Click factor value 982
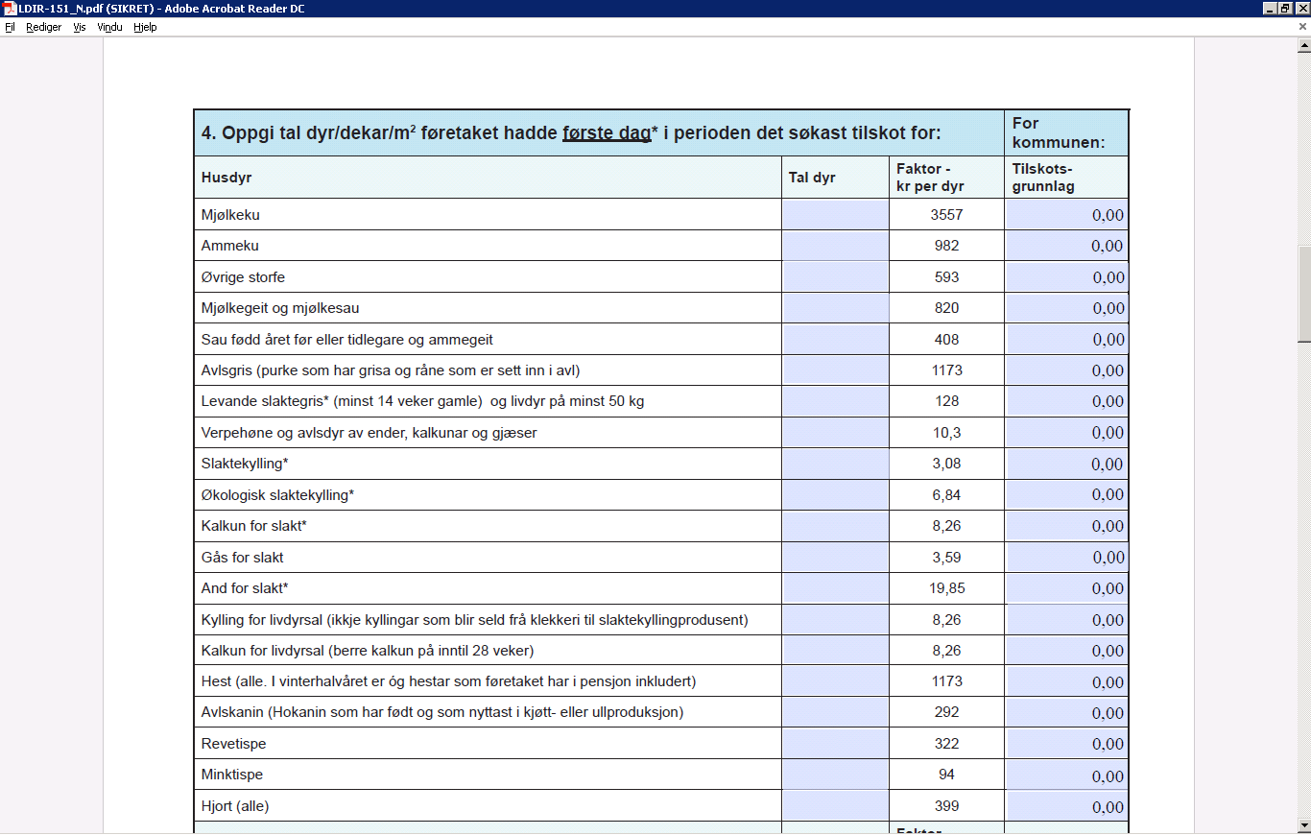1311x835 pixels. [946, 246]
